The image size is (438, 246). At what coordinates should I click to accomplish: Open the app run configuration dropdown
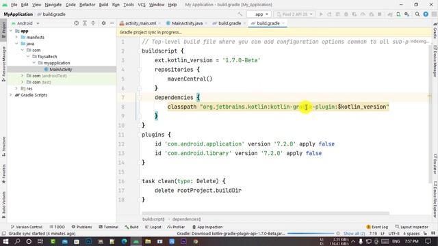tap(259, 14)
